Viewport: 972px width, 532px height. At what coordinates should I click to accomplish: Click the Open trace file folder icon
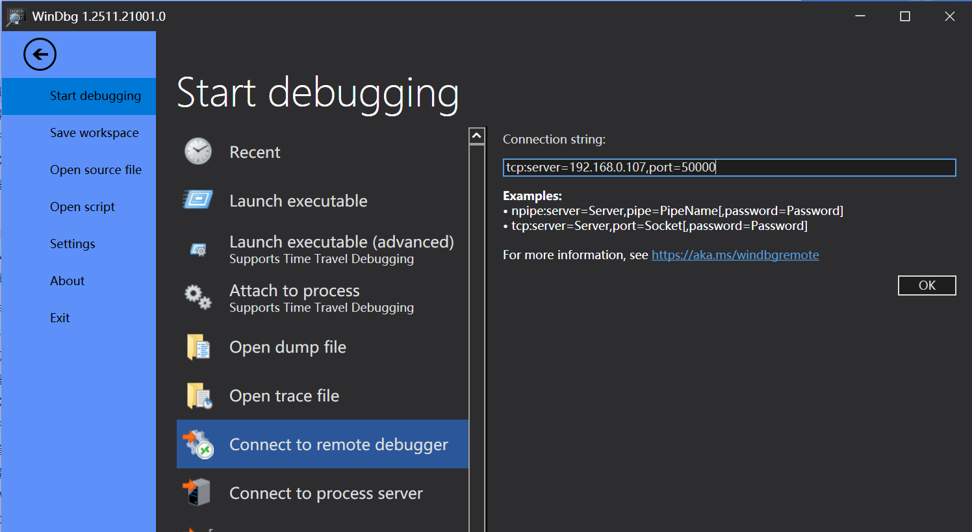coord(199,396)
